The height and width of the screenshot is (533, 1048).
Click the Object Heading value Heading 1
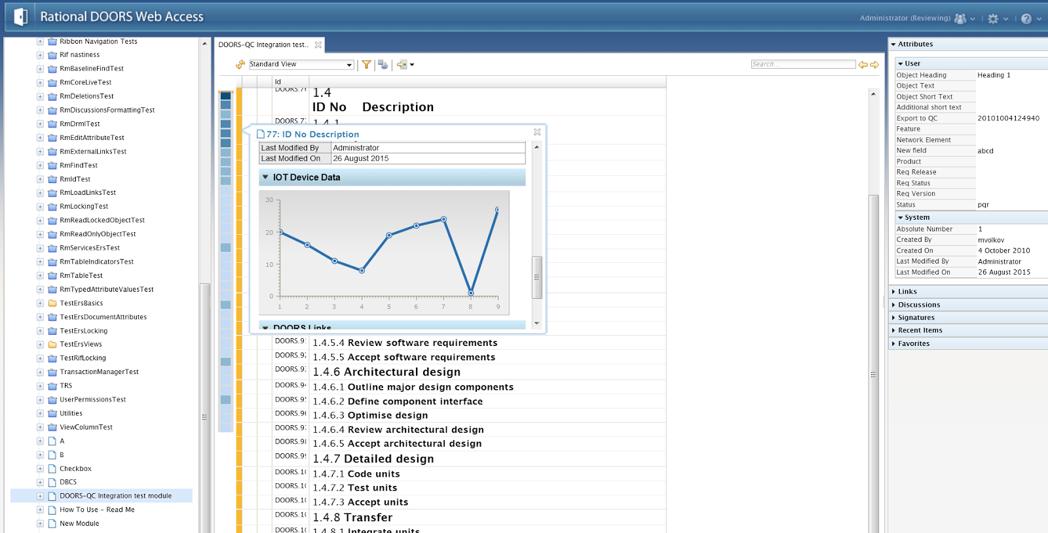tap(994, 75)
